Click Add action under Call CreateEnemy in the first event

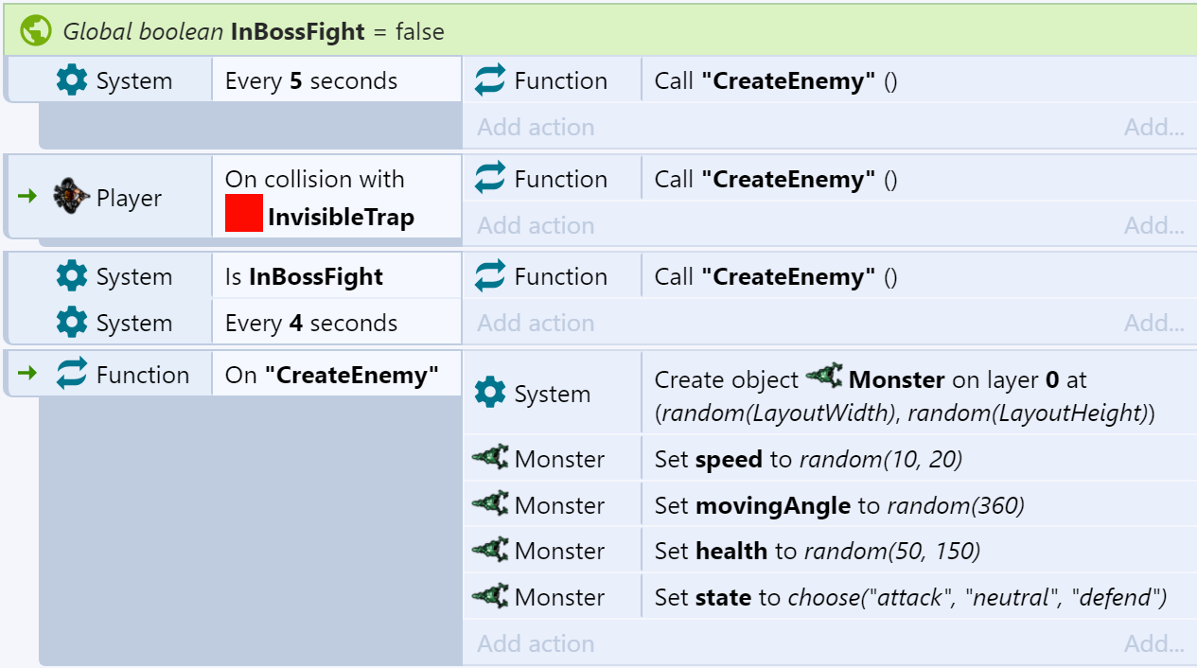tap(535, 126)
